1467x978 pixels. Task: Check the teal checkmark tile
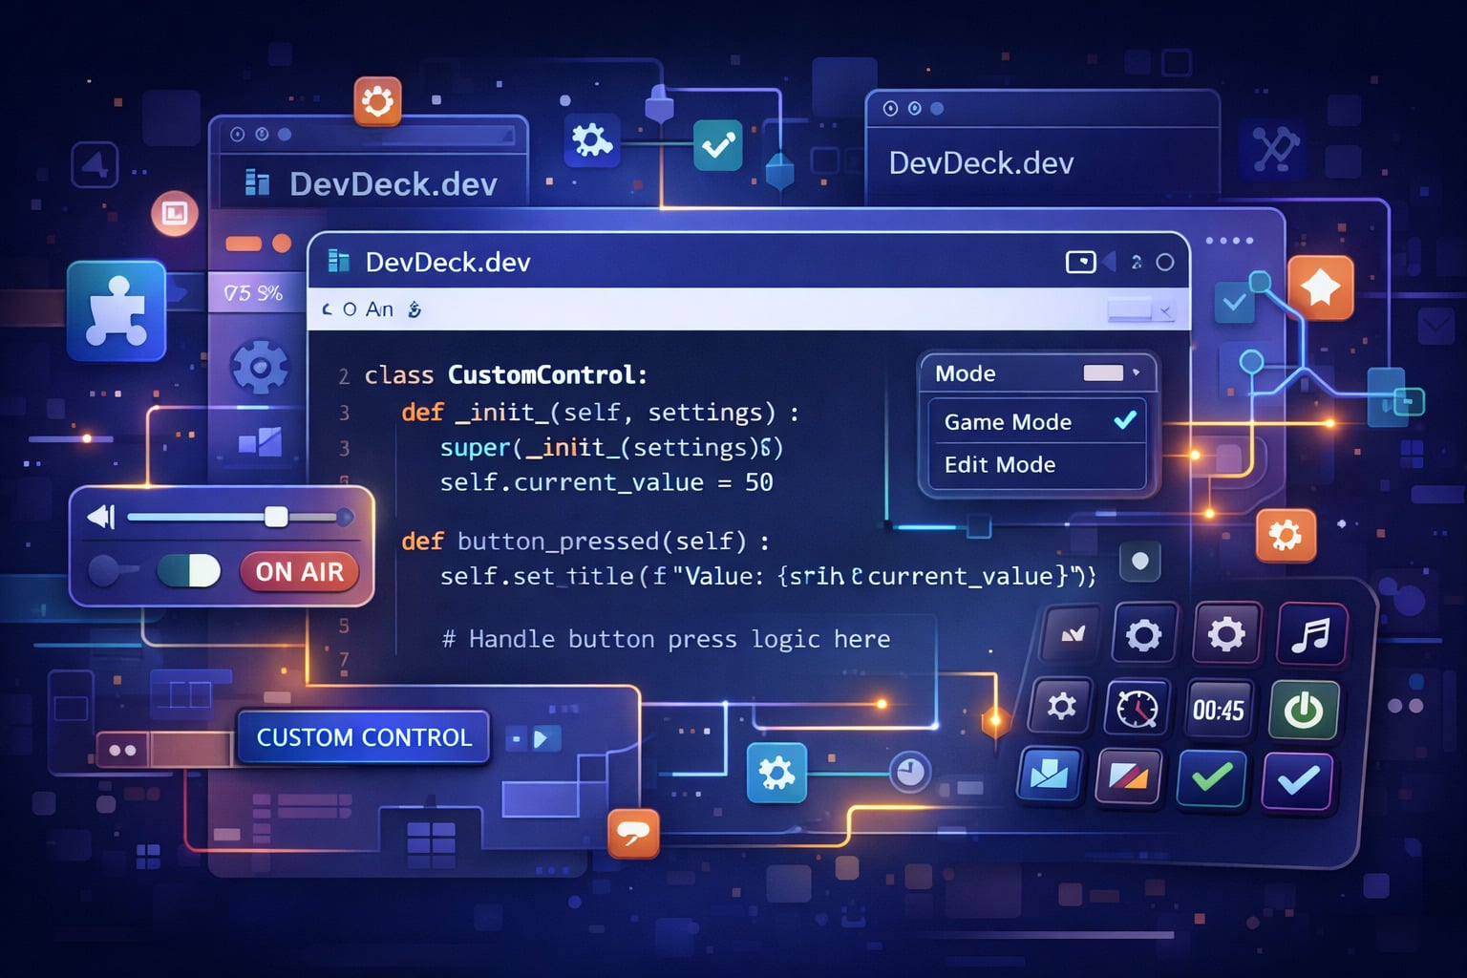click(717, 146)
